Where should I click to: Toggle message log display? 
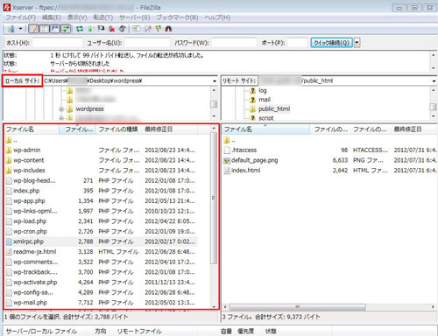pos(34,29)
